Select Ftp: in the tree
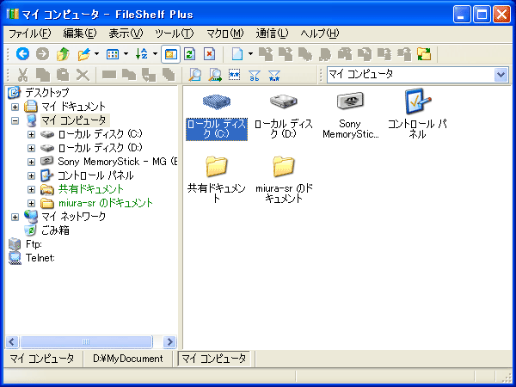This screenshot has width=516, height=387. point(34,244)
